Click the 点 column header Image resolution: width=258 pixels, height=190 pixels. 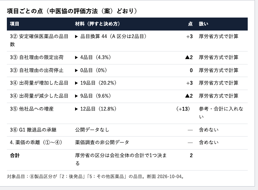click(191, 24)
